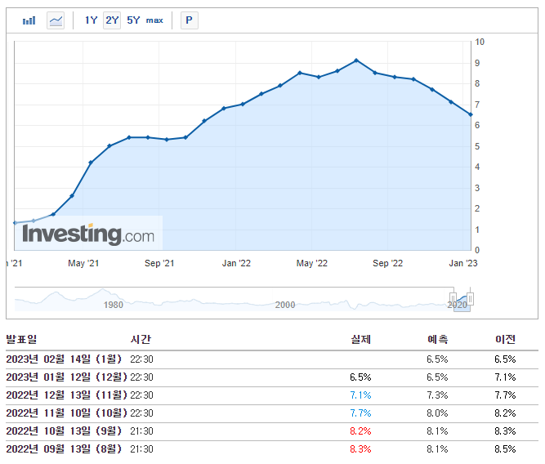Click the May '22 x-axis label
The image size is (545, 464).
pos(312,264)
